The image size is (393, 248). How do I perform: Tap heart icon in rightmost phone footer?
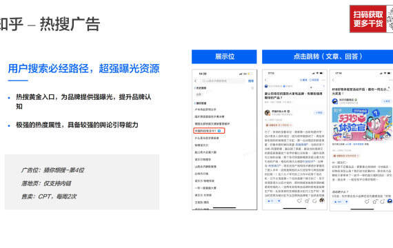(367, 202)
